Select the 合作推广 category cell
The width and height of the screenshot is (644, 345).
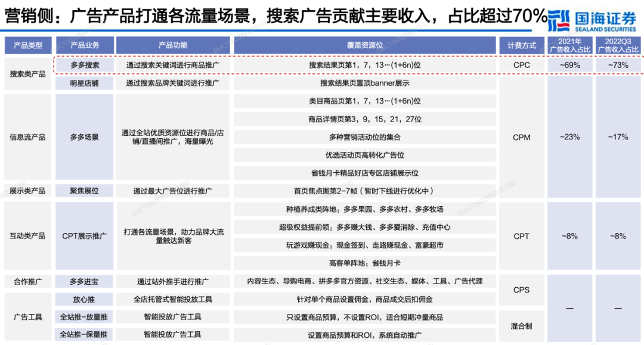tap(28, 281)
